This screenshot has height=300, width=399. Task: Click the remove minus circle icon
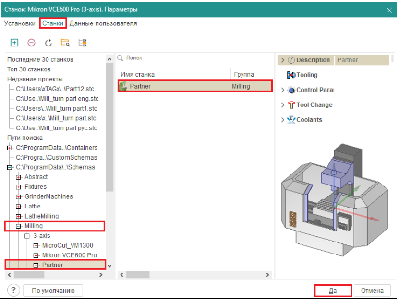pos(31,43)
